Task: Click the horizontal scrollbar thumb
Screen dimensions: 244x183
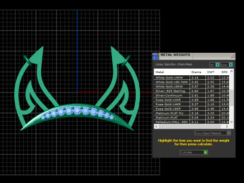Action: [x=190, y=127]
